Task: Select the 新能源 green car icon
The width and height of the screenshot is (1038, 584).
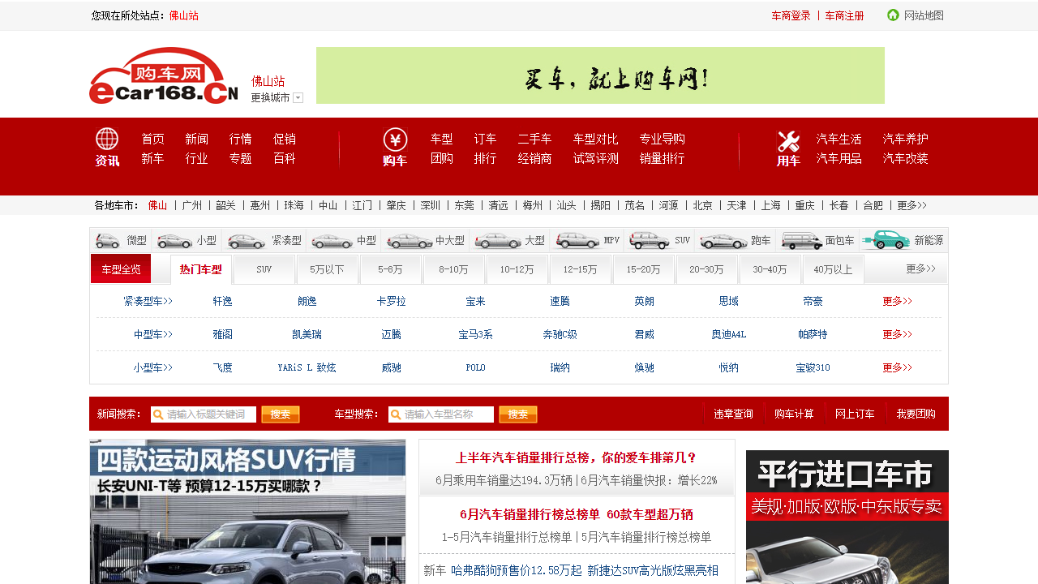Action: [886, 240]
